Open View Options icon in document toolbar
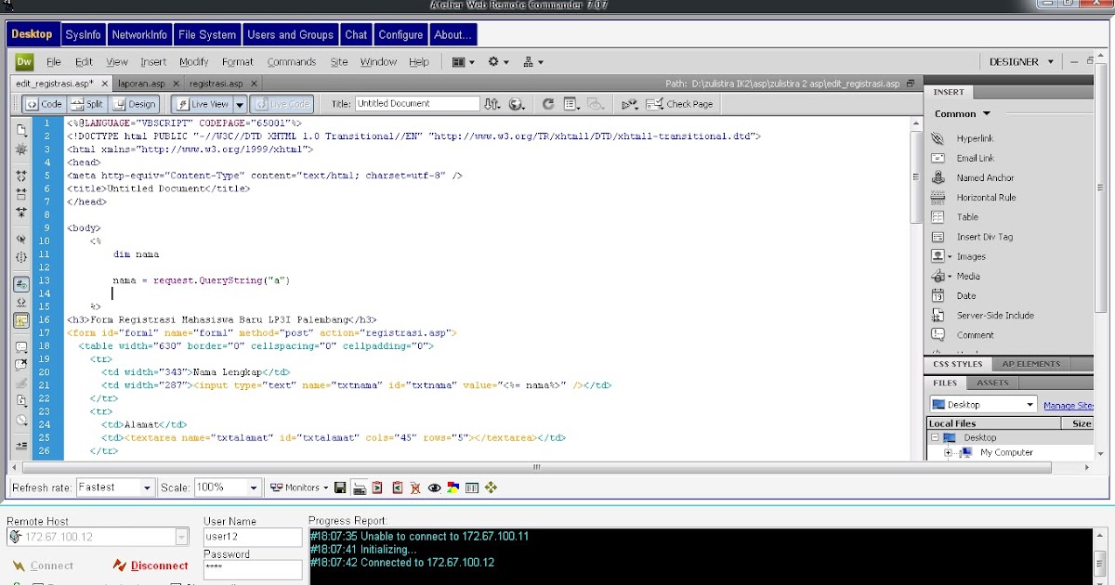The width and height of the screenshot is (1115, 585). (571, 104)
